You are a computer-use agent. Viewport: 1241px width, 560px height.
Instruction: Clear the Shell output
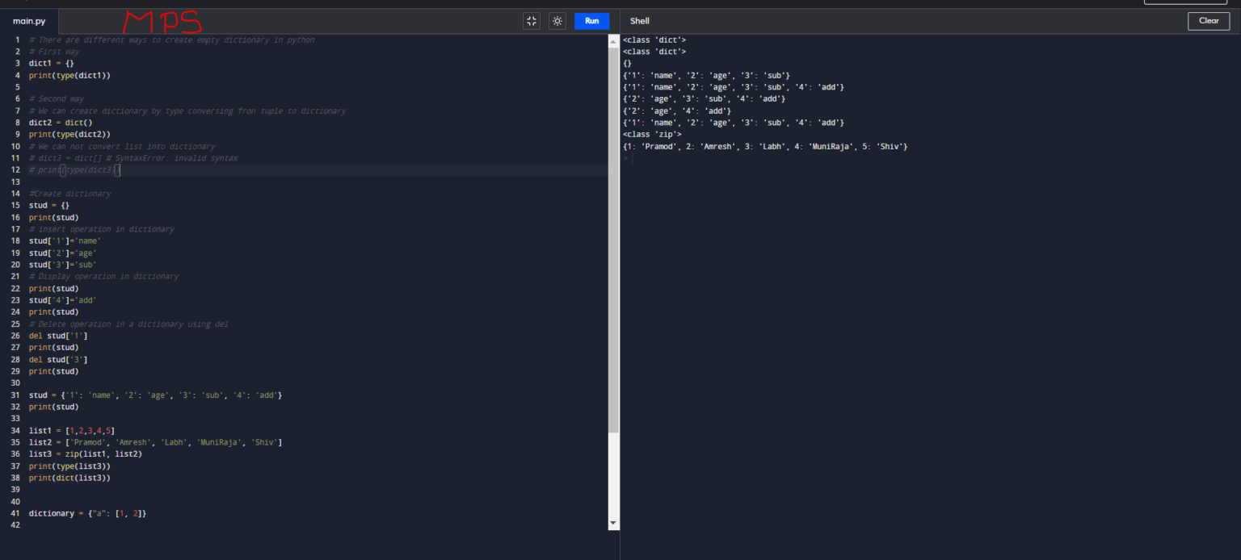(1209, 21)
